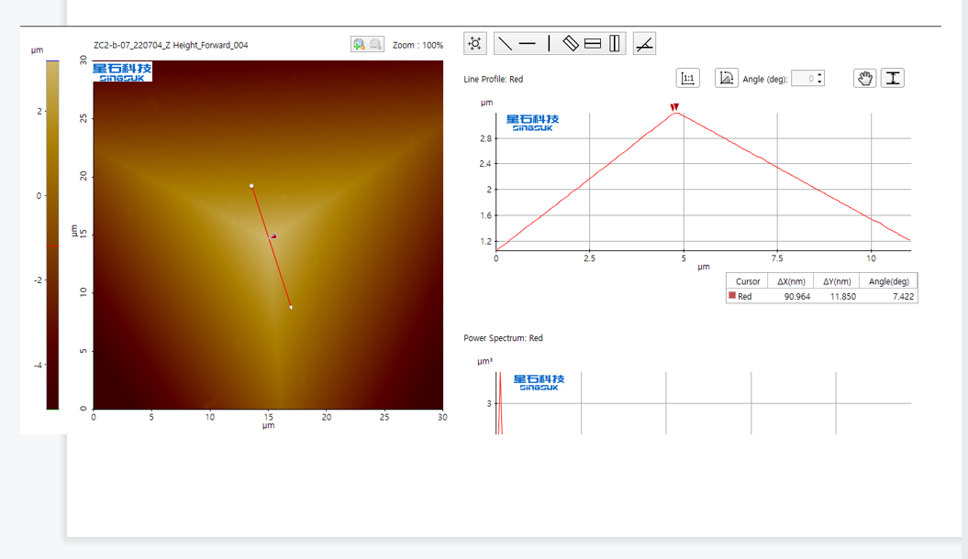This screenshot has height=559, width=968.
Task: Select the horizontal line profile tool
Action: pyautogui.click(x=527, y=43)
